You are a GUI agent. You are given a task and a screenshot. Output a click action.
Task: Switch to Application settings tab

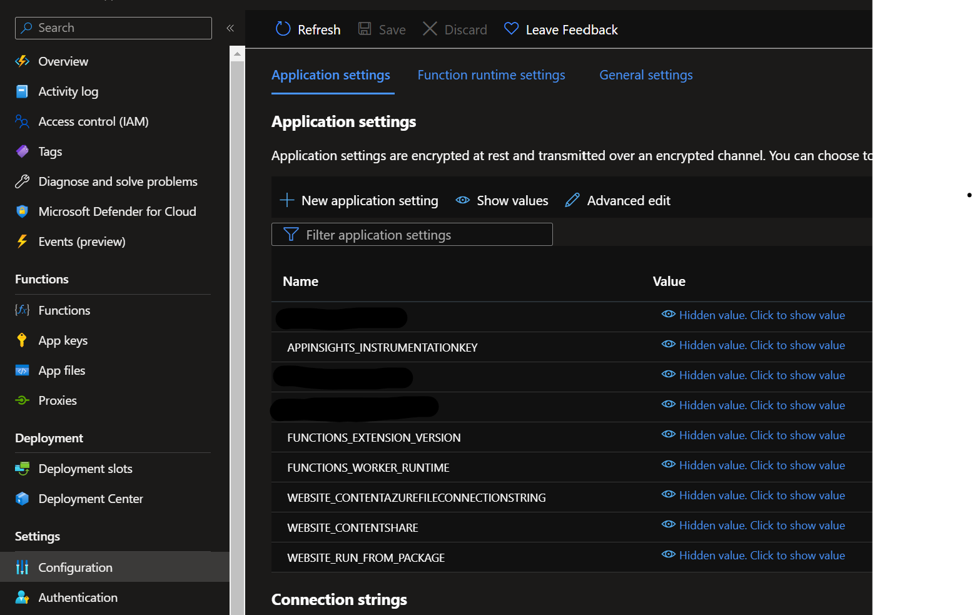(x=331, y=75)
